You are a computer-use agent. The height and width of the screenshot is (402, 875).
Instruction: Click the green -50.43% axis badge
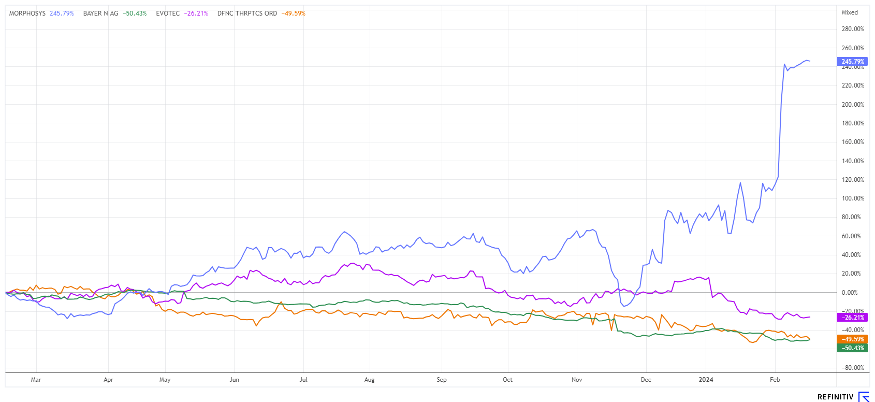pyautogui.click(x=852, y=348)
